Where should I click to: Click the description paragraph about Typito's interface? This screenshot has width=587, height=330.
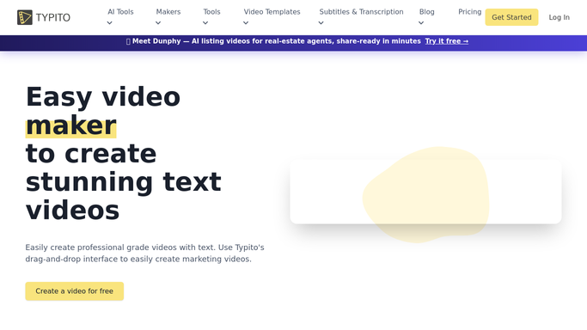pos(145,254)
